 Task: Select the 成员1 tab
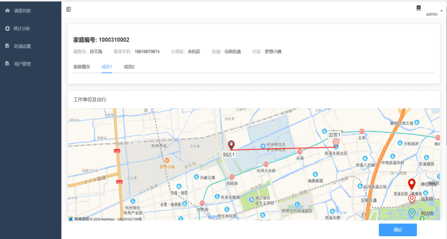pos(107,67)
